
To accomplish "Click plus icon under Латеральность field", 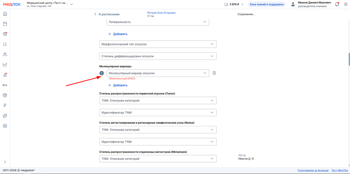I will [x=110, y=34].
